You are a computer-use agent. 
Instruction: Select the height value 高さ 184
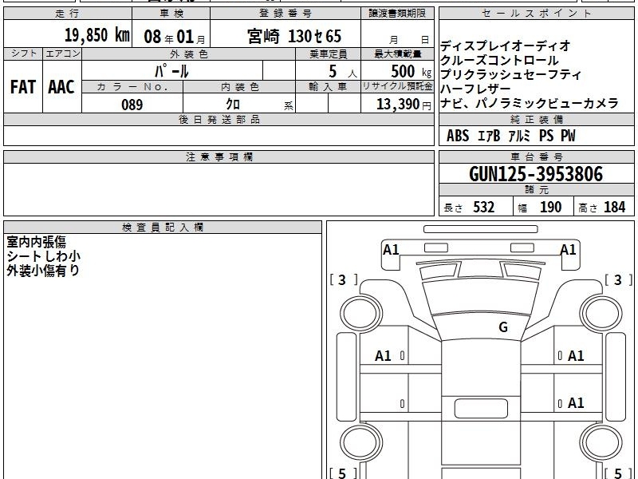[602, 208]
